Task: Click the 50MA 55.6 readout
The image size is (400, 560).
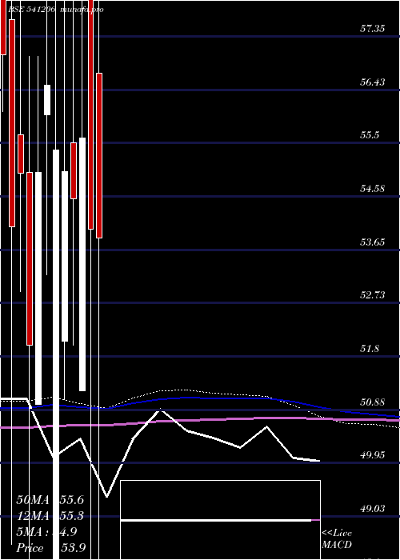Action: [50, 500]
